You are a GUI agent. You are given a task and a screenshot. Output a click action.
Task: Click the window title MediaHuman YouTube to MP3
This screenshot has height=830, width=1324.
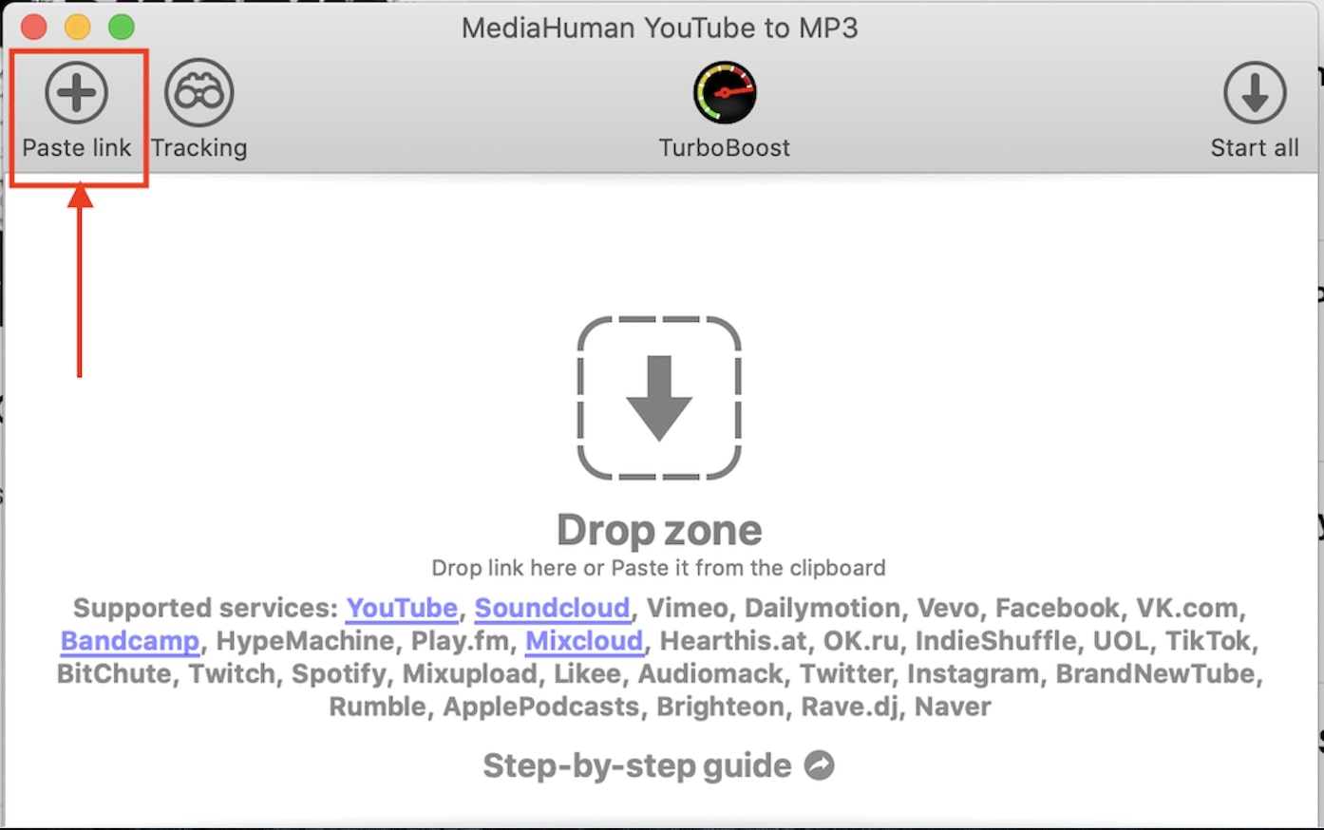coord(660,28)
